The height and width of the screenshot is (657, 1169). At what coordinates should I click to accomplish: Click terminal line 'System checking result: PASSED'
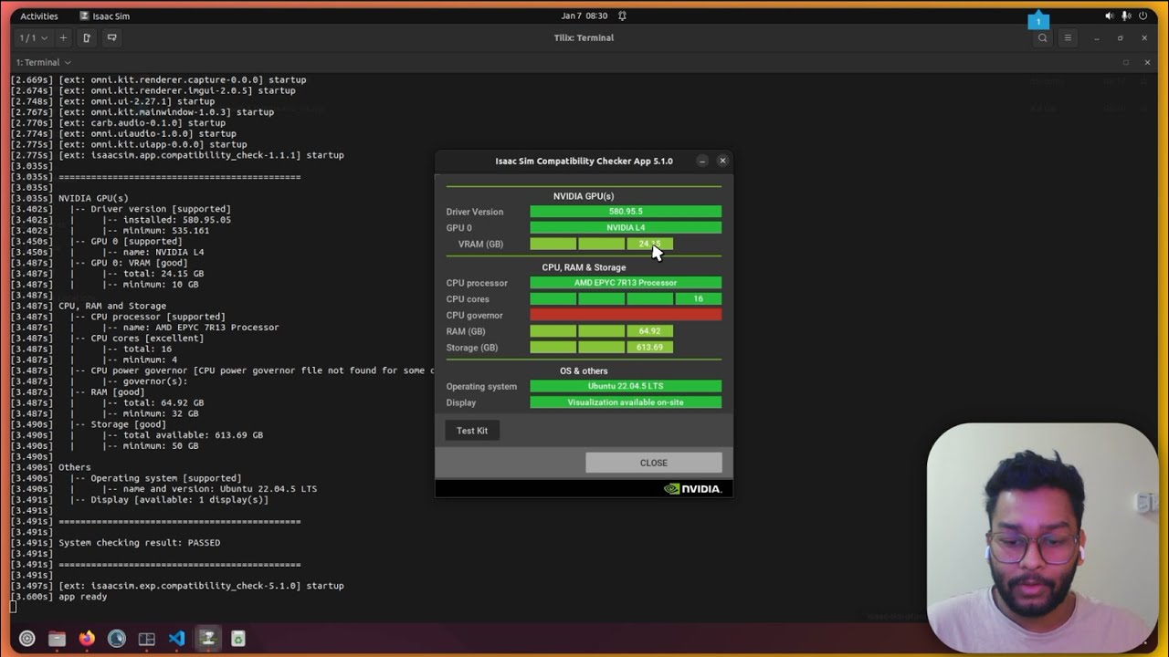[x=139, y=543]
